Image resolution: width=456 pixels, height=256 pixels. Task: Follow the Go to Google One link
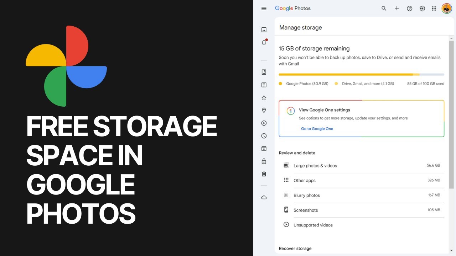click(317, 129)
